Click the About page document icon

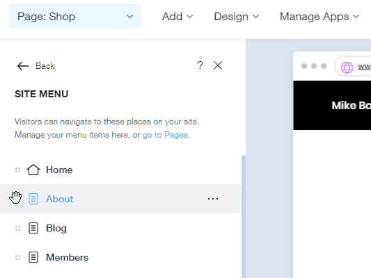[33, 199]
